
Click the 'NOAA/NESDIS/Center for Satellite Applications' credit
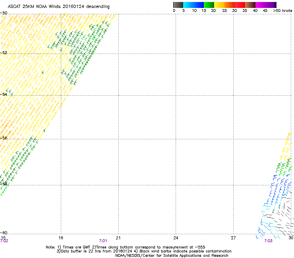159,255
